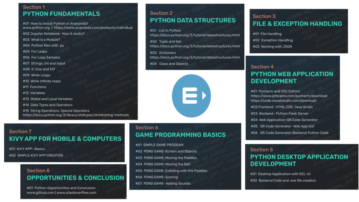Open the datastructures.html tutorial link under List in Python

coord(195,35)
